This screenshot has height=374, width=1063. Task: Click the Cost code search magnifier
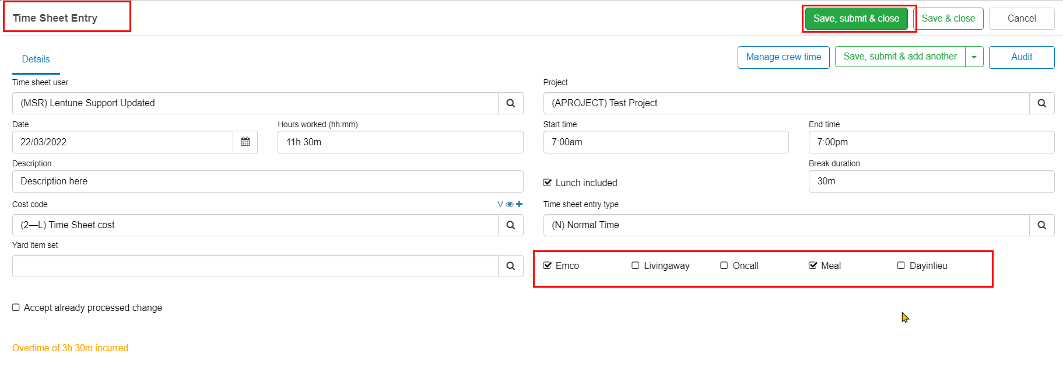[x=510, y=225]
